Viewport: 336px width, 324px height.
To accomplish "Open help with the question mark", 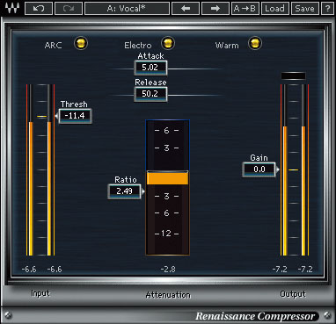I will click(x=327, y=9).
